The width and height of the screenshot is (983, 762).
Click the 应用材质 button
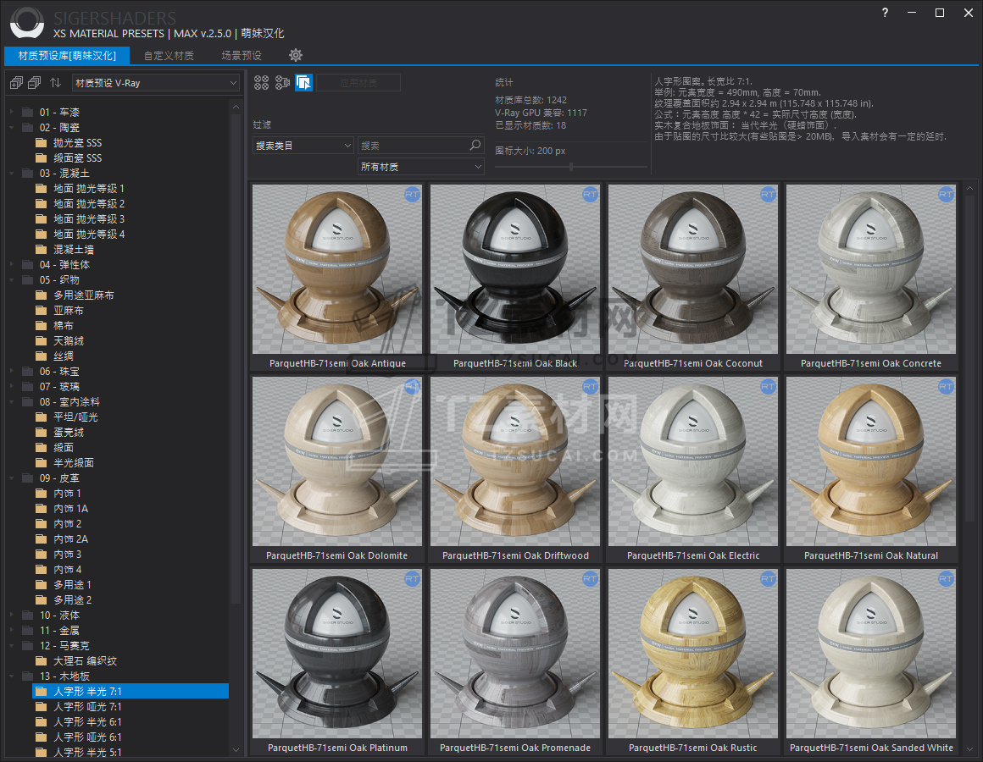click(x=358, y=83)
